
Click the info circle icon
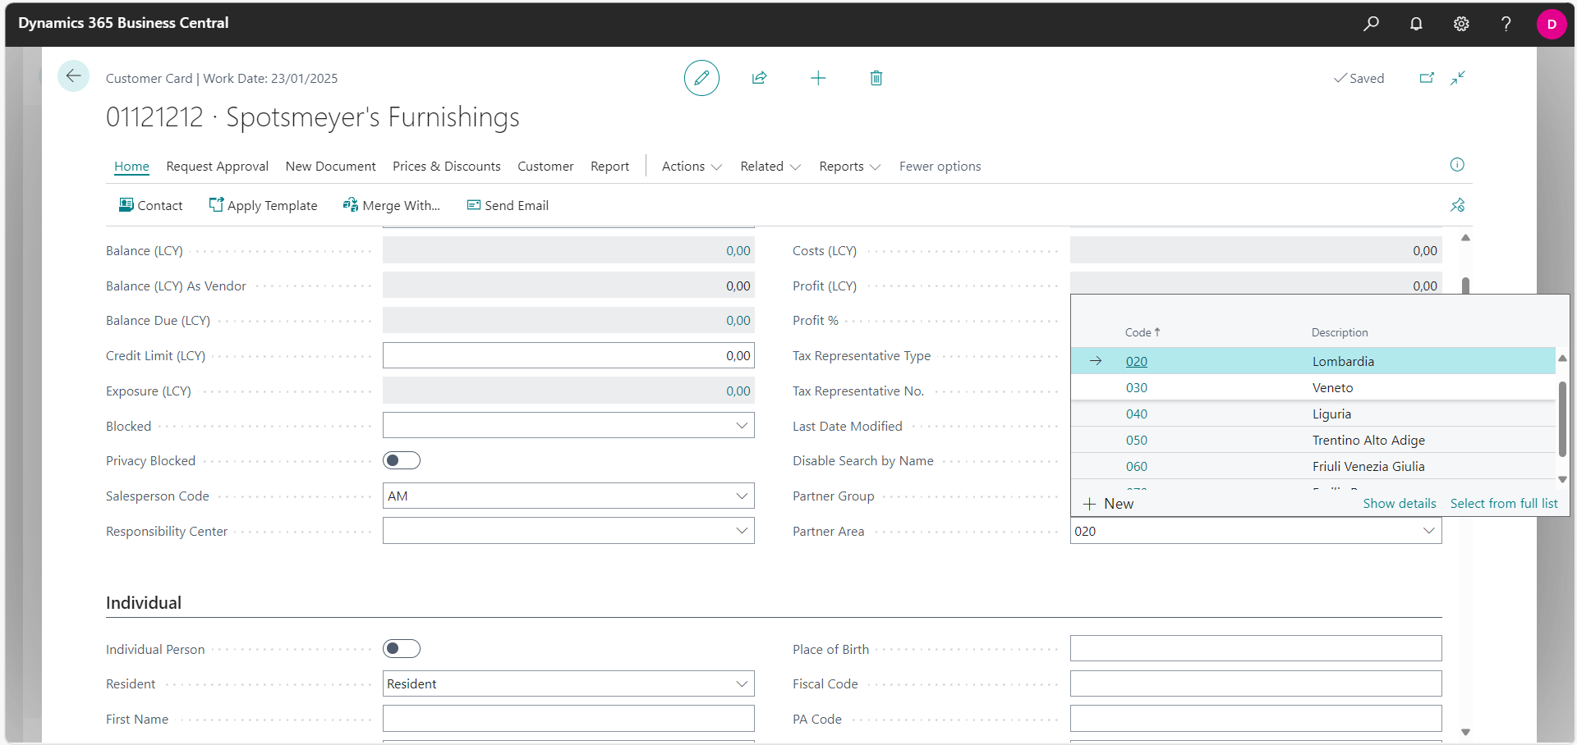click(x=1457, y=165)
